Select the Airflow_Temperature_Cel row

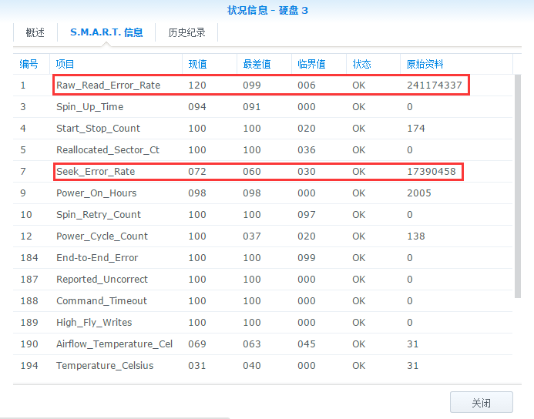[263, 344]
